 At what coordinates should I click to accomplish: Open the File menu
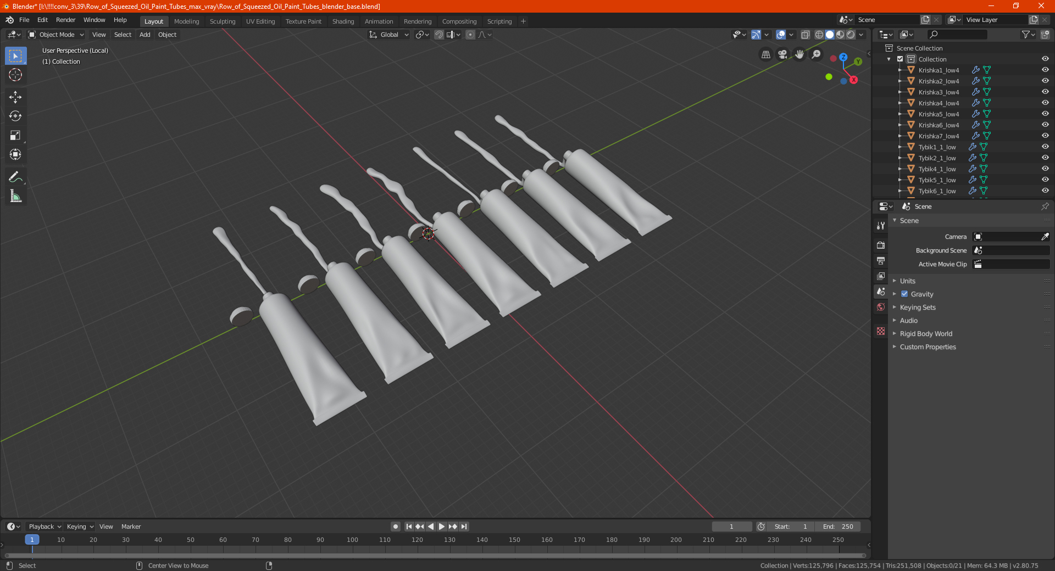24,20
